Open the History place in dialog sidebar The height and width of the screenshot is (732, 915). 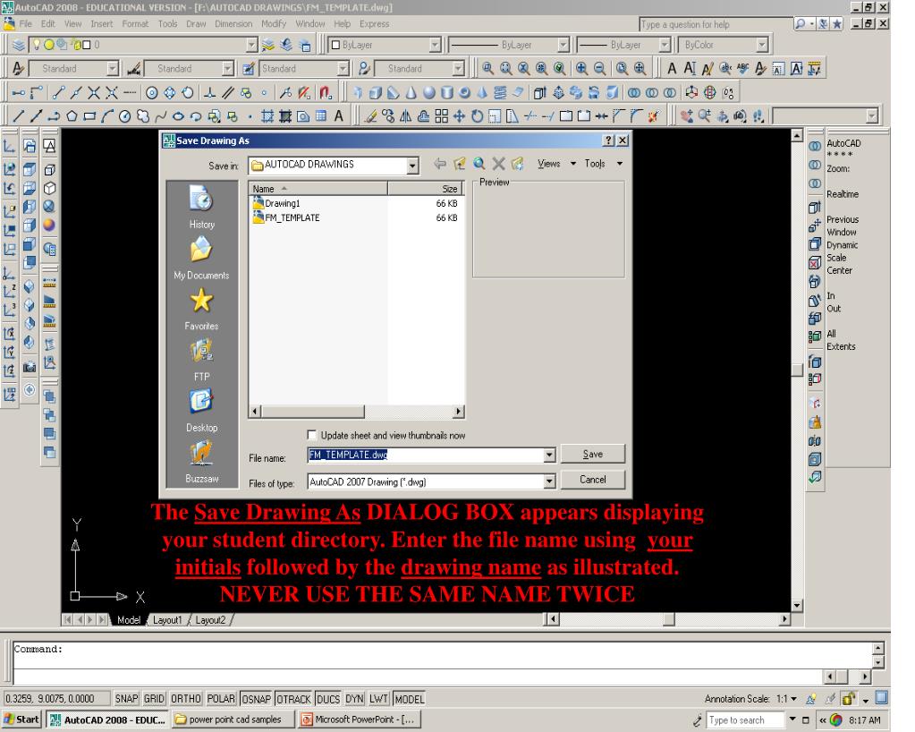pos(201,208)
